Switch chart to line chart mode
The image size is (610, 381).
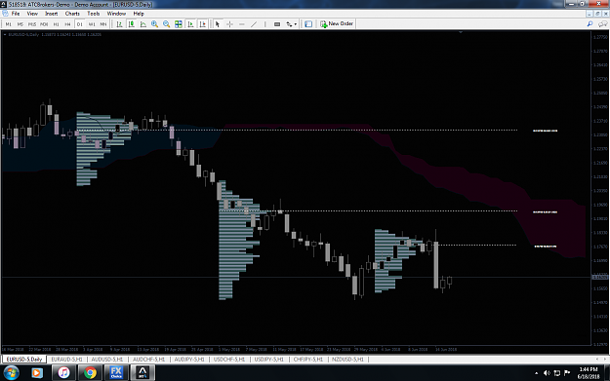point(143,24)
